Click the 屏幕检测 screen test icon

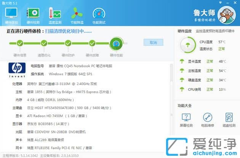coord(186,118)
